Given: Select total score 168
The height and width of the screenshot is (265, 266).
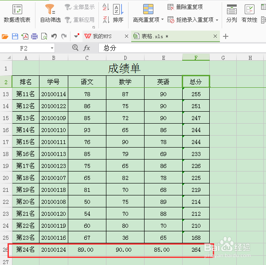Looking at the screenshot, I should [196, 238].
